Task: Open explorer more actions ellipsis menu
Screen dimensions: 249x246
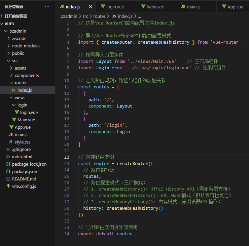Action: pyautogui.click(x=47, y=7)
